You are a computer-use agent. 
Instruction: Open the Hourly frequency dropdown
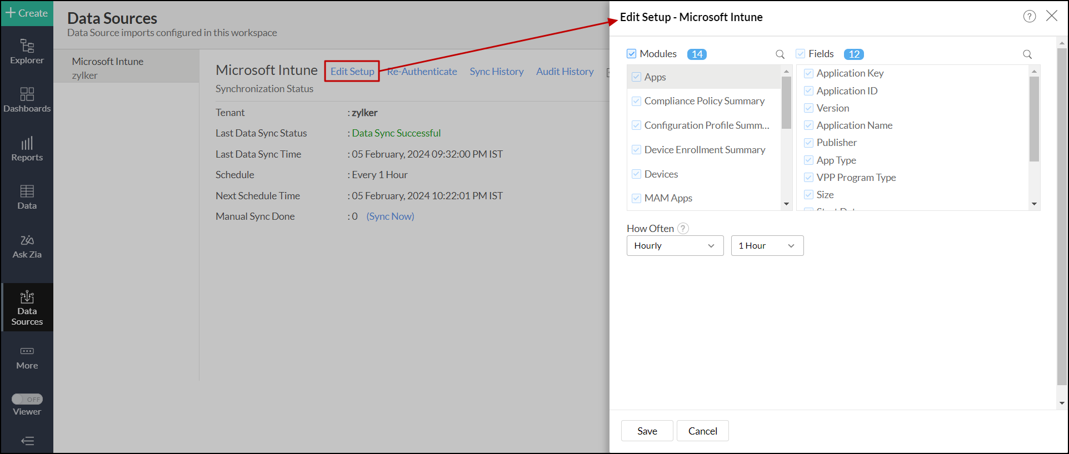tap(675, 246)
